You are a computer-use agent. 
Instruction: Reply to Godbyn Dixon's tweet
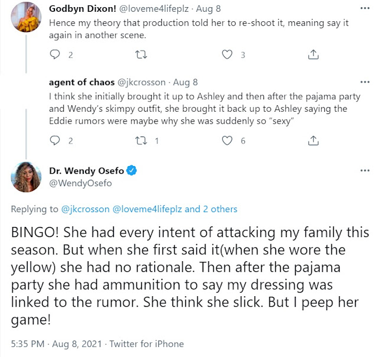(x=55, y=55)
